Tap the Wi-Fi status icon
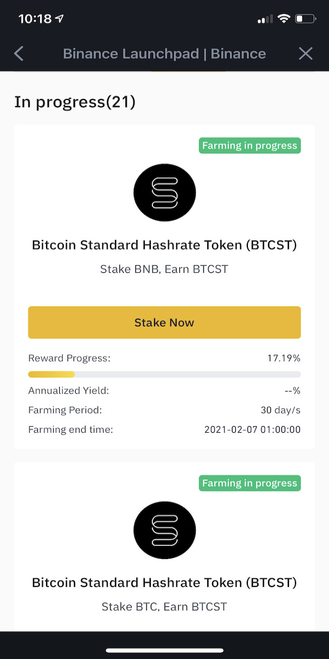The image size is (329, 659). click(x=283, y=18)
